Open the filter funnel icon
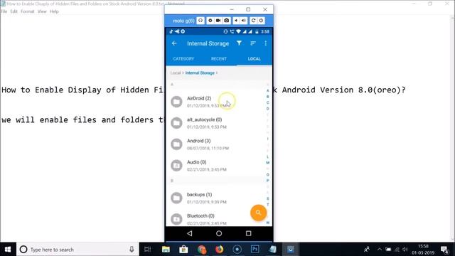 [239, 43]
